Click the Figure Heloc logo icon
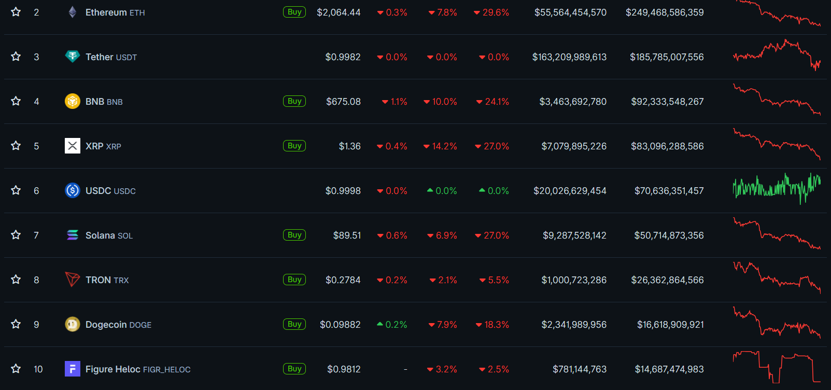This screenshot has height=390, width=831. click(x=73, y=369)
